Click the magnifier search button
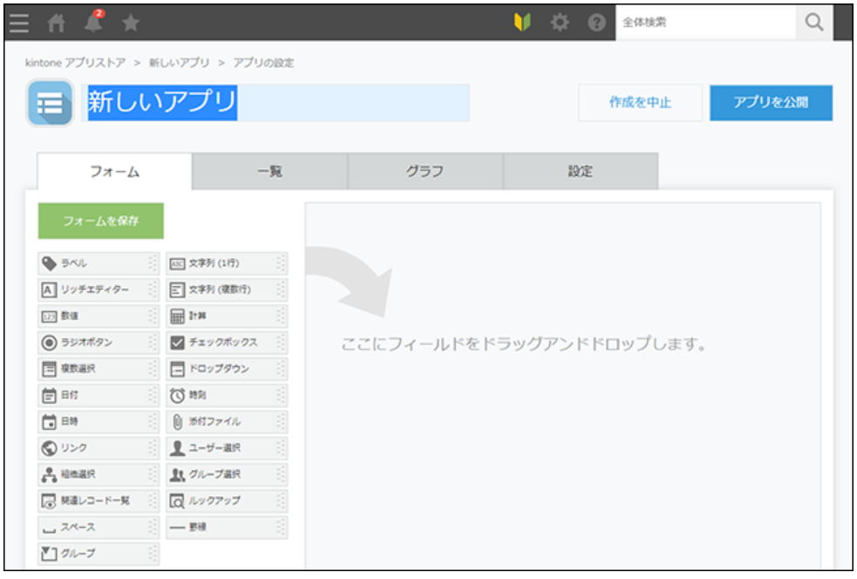Image resolution: width=857 pixels, height=579 pixels. point(814,24)
